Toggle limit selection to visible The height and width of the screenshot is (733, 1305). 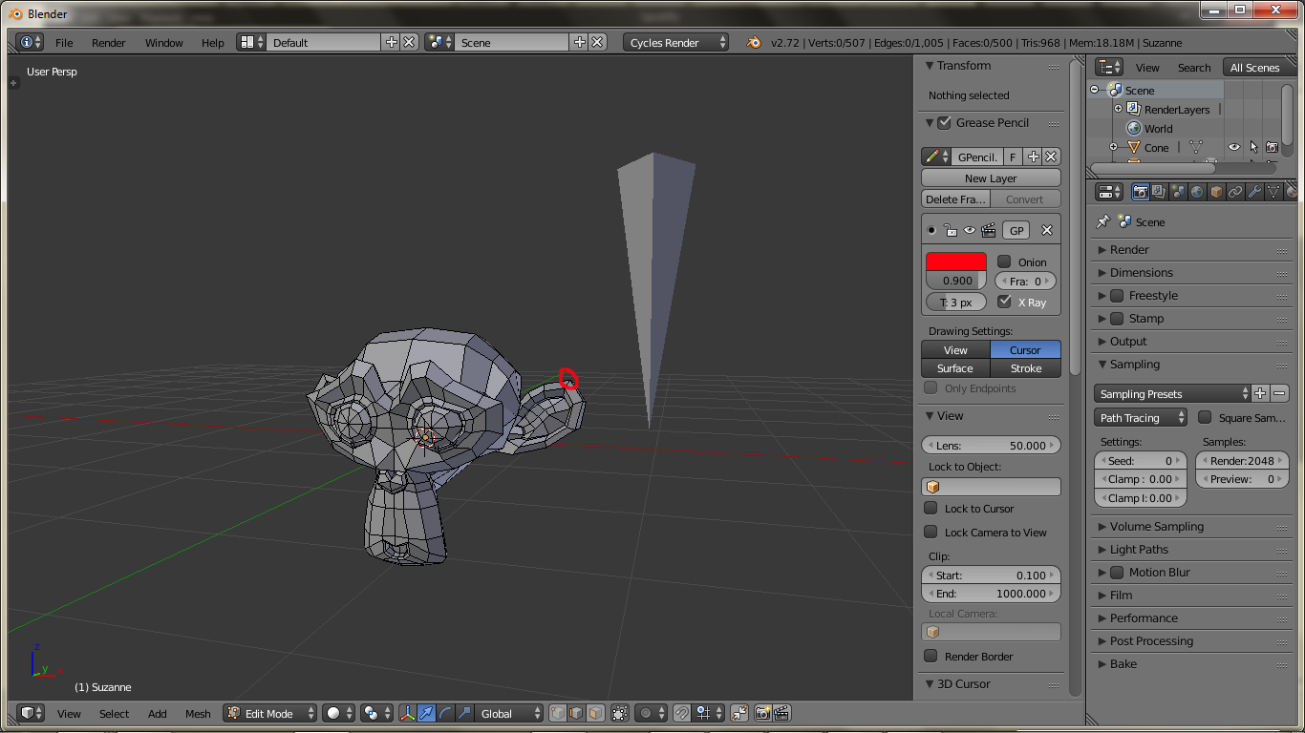620,713
